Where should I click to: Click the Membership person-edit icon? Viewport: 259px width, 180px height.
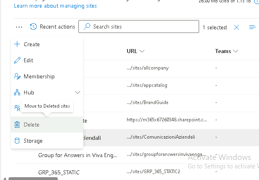point(17,76)
